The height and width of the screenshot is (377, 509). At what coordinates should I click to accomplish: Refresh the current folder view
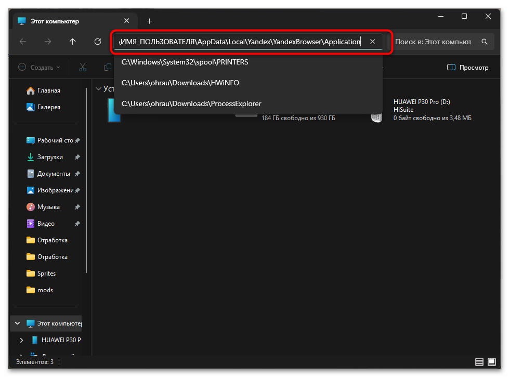pos(98,42)
